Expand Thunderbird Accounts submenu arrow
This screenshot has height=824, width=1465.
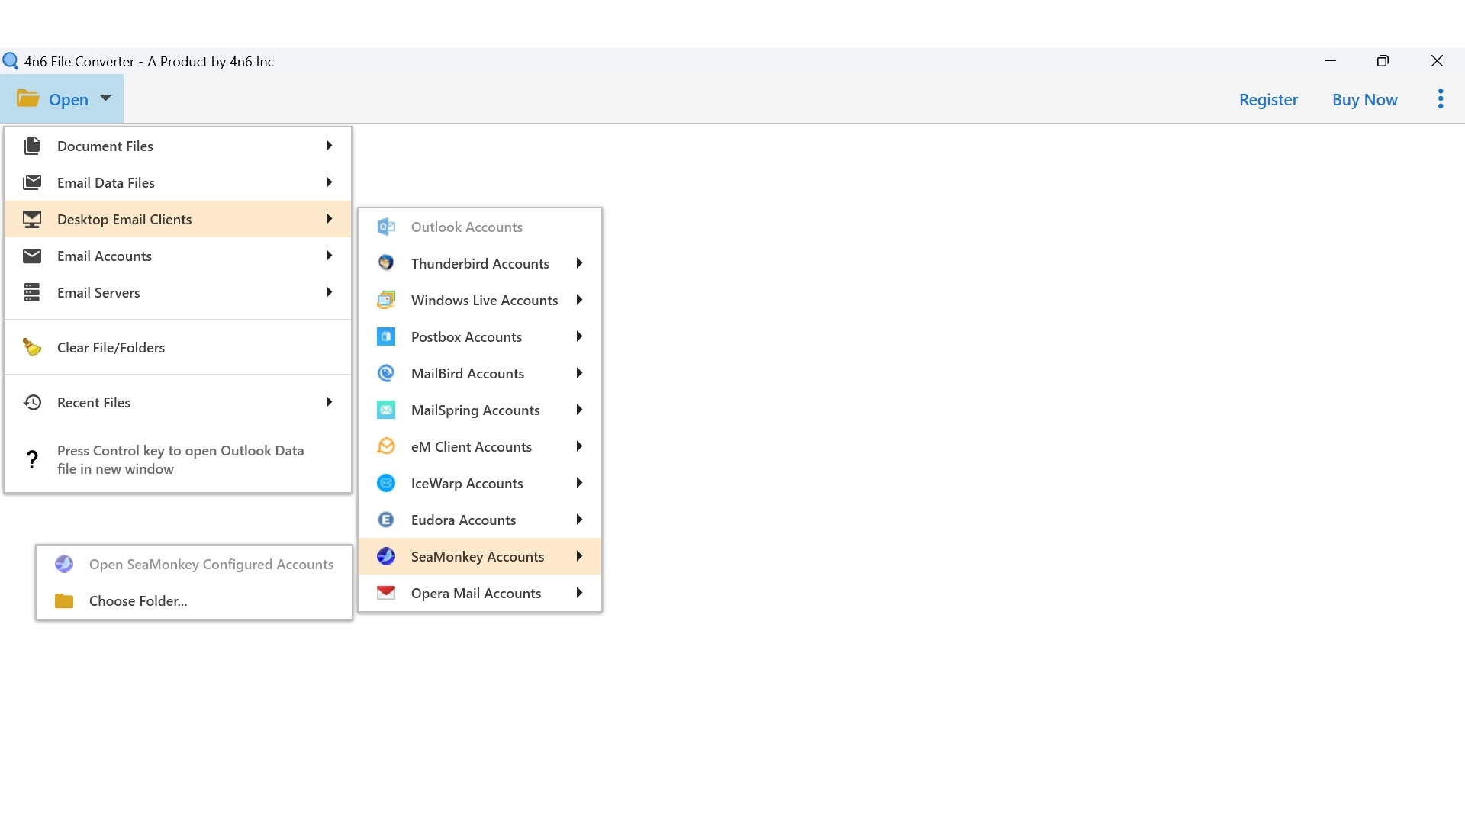tap(579, 263)
